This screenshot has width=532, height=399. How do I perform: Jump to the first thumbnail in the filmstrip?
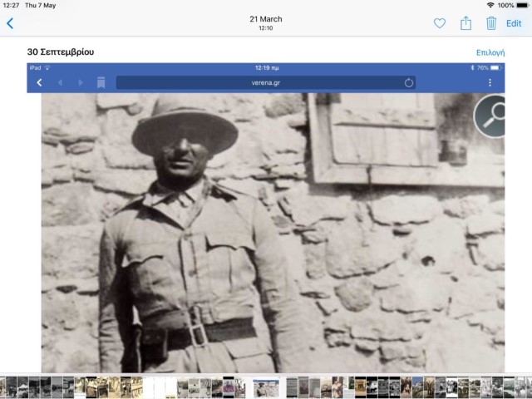pyautogui.click(x=4, y=387)
